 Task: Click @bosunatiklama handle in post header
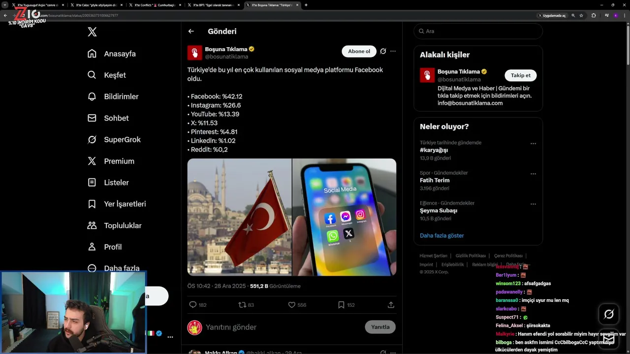point(226,57)
